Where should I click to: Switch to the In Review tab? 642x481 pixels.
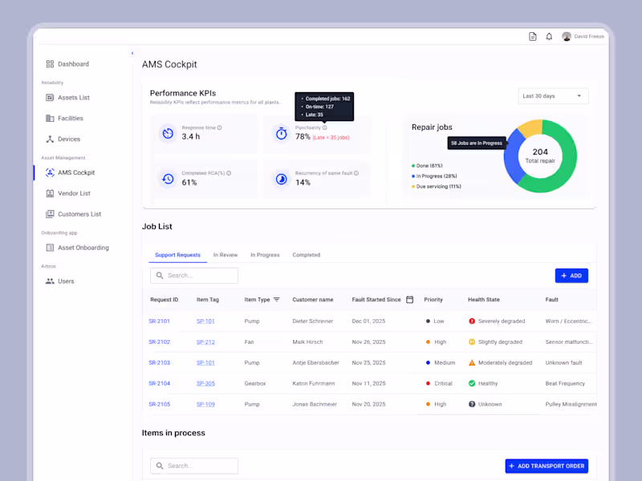coord(226,255)
